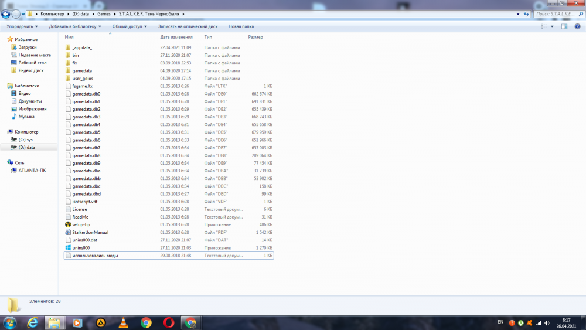Go back with the Back arrow button

(x=6, y=14)
